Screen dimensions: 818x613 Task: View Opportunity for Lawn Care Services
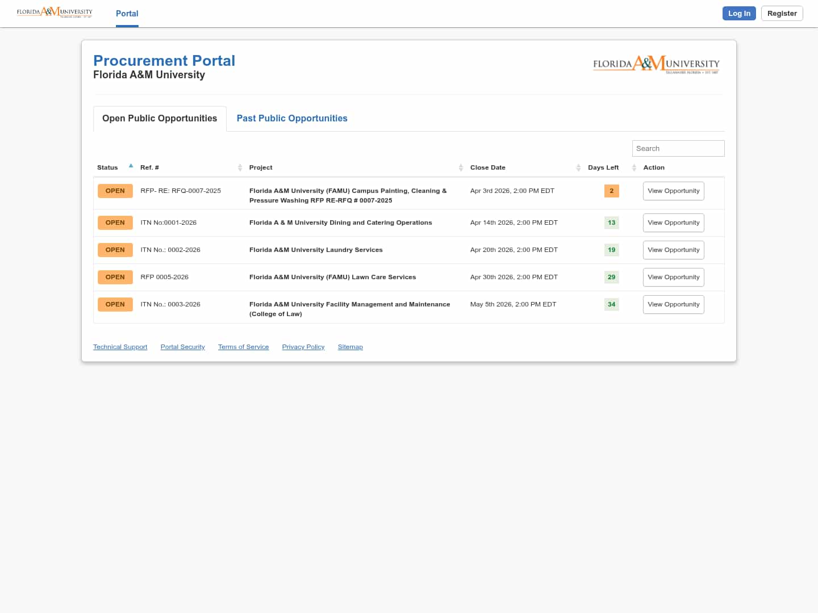coord(673,277)
